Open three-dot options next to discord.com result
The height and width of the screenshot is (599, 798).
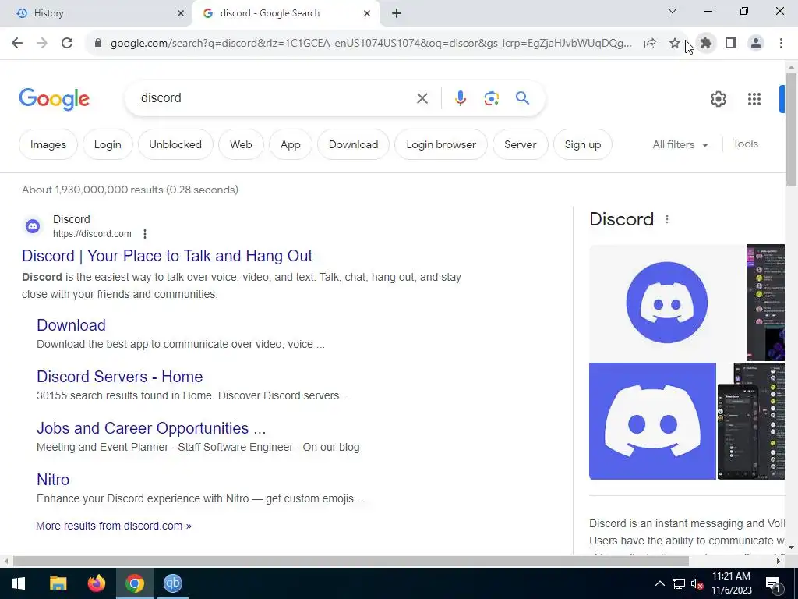145,234
